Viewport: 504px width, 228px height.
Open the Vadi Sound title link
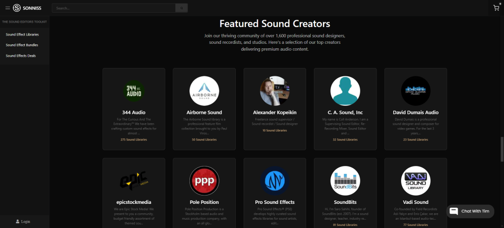pos(415,202)
